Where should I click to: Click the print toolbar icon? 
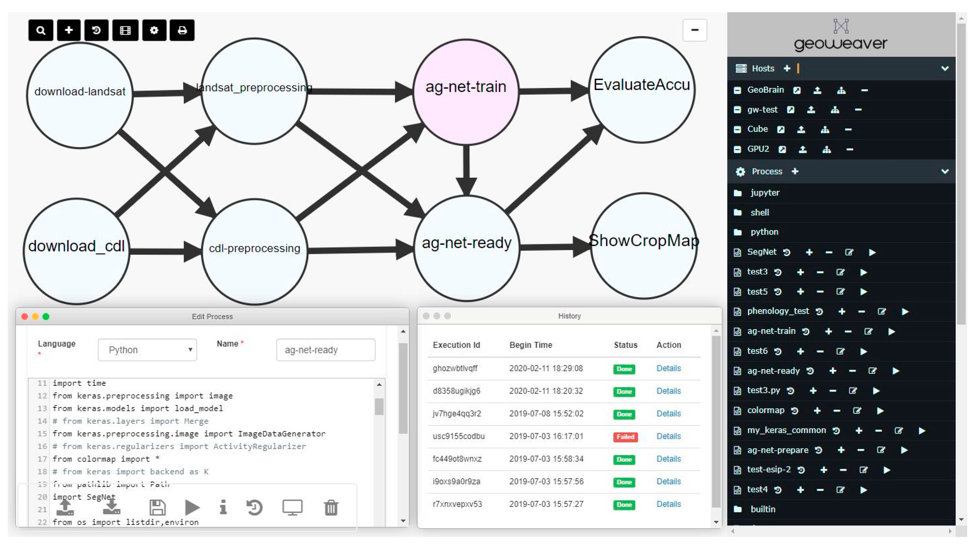coord(182,30)
